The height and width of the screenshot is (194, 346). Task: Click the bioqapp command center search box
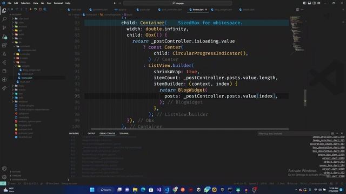pyautogui.click(x=178, y=3)
